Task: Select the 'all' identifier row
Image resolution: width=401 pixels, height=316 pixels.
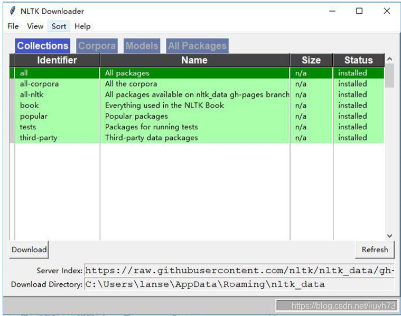Action: pos(197,73)
